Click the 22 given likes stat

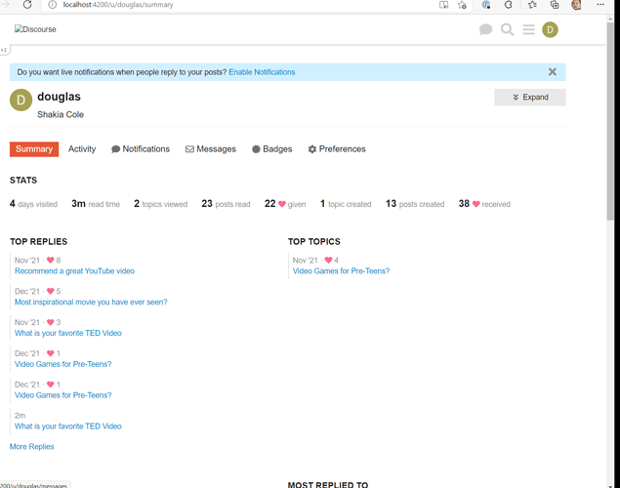coord(285,204)
